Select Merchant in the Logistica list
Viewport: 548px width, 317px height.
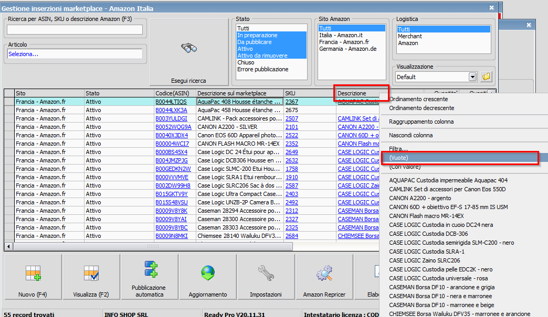[x=444, y=36]
